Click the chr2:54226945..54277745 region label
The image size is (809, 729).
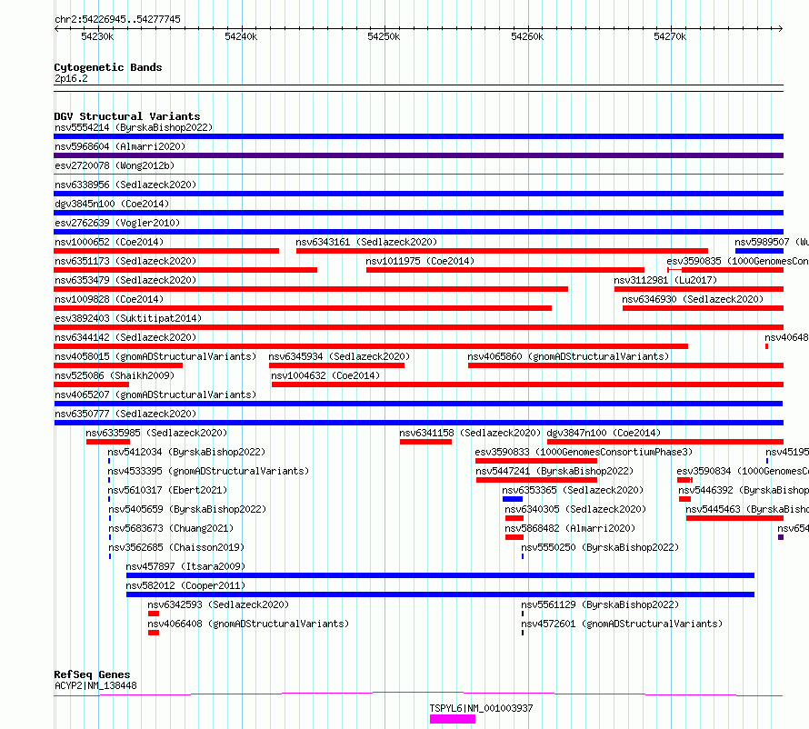117,19
